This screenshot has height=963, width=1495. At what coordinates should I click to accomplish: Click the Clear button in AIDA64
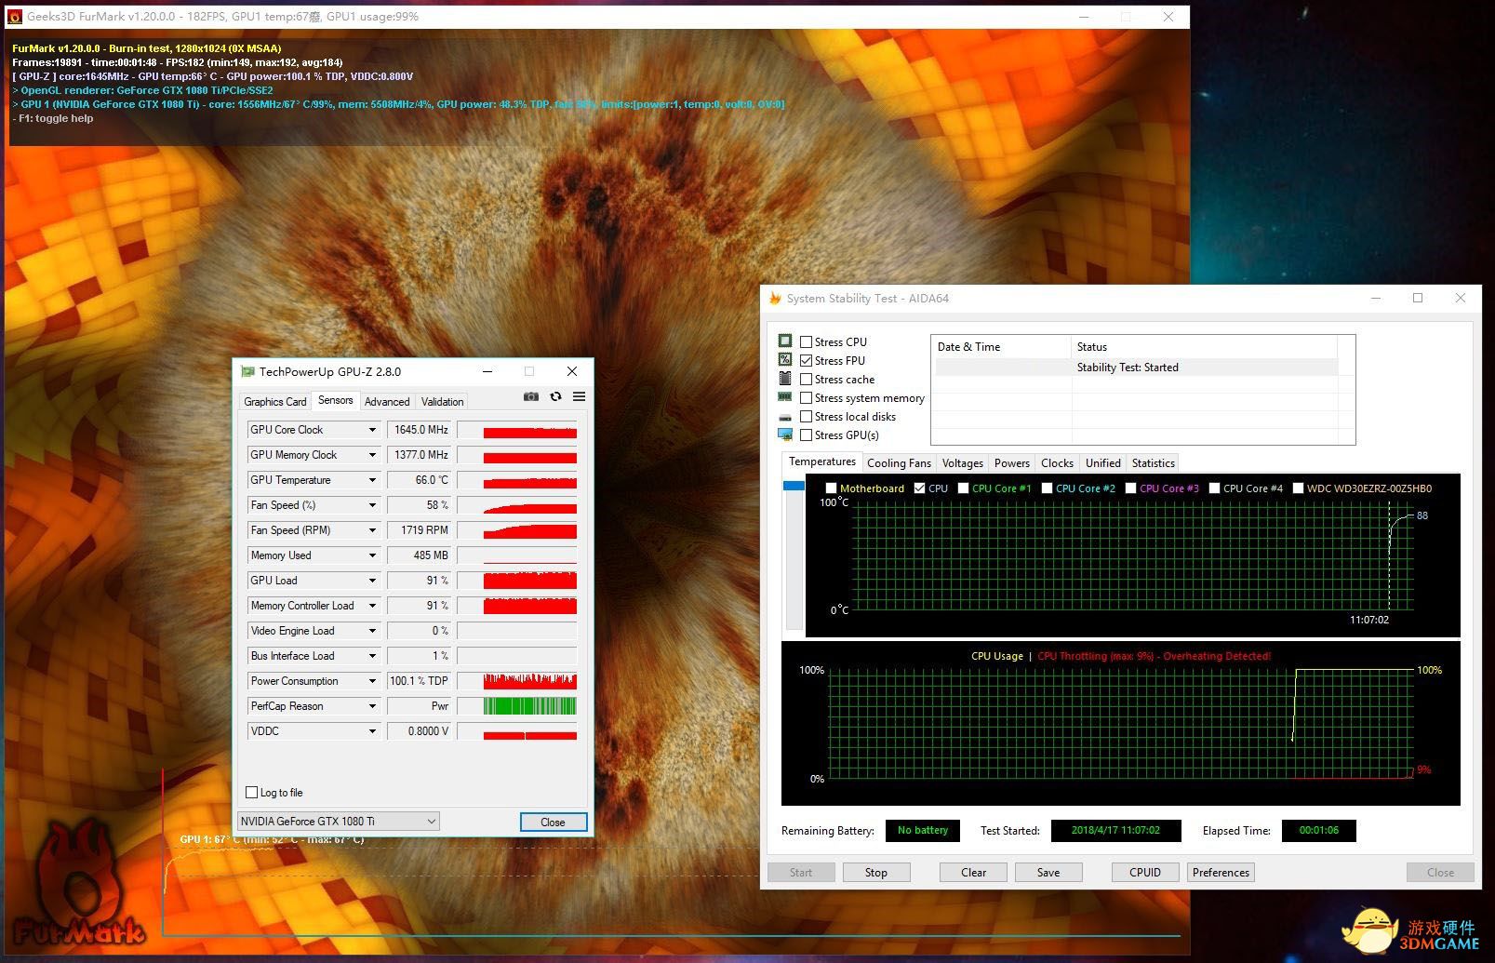pos(973,873)
